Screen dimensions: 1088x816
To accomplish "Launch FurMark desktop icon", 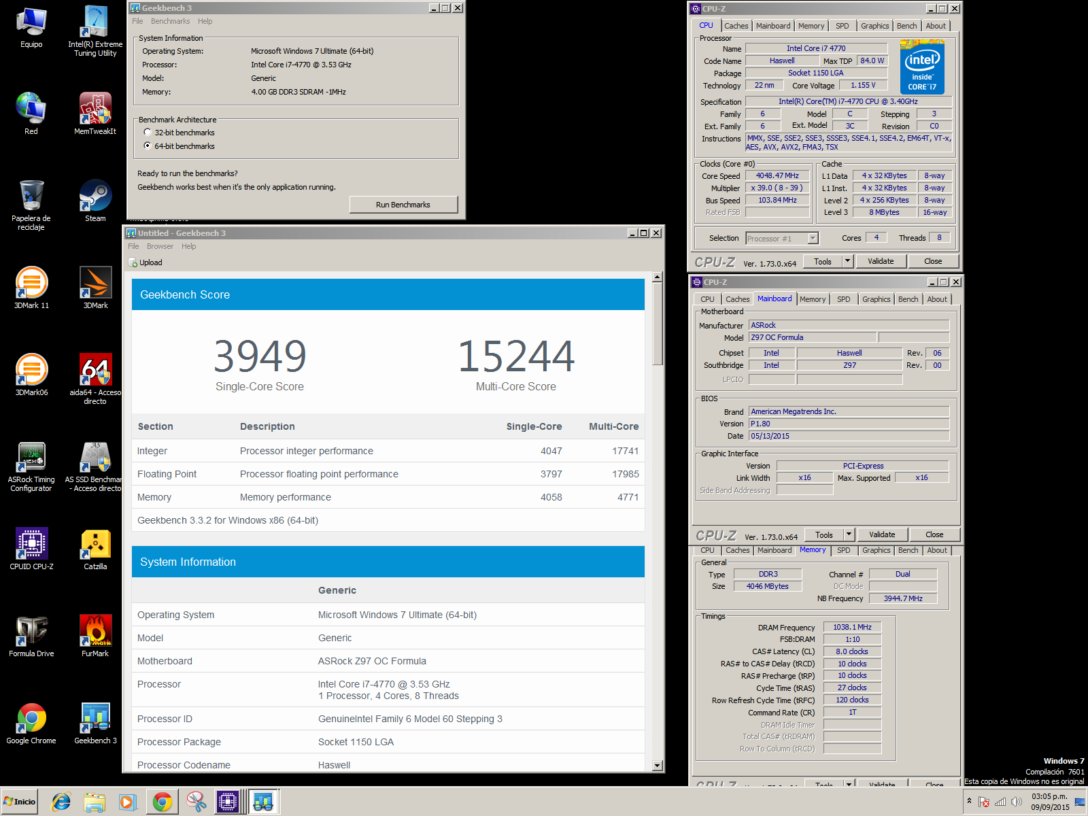I will tap(95, 636).
